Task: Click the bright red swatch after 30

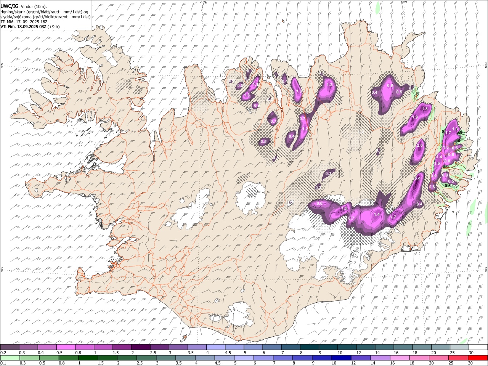Action: (478, 358)
